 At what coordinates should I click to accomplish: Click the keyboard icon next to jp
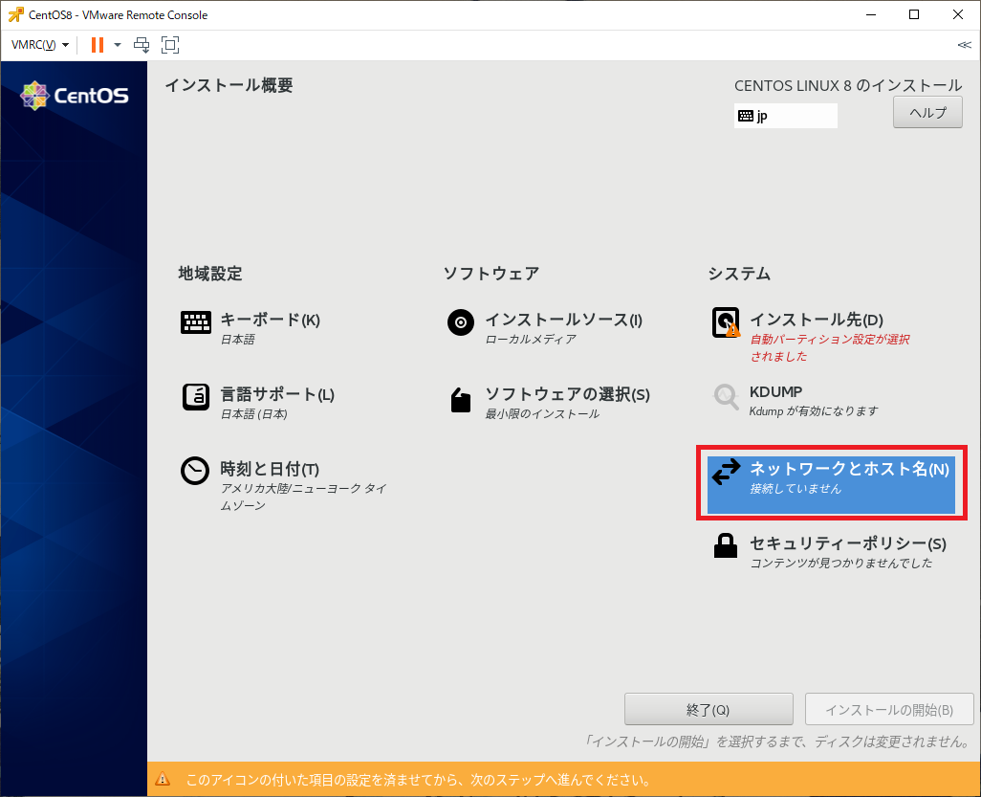(x=746, y=116)
